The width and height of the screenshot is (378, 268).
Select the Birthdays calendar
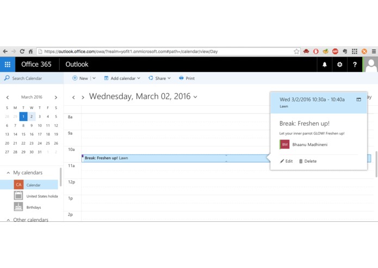click(x=34, y=207)
